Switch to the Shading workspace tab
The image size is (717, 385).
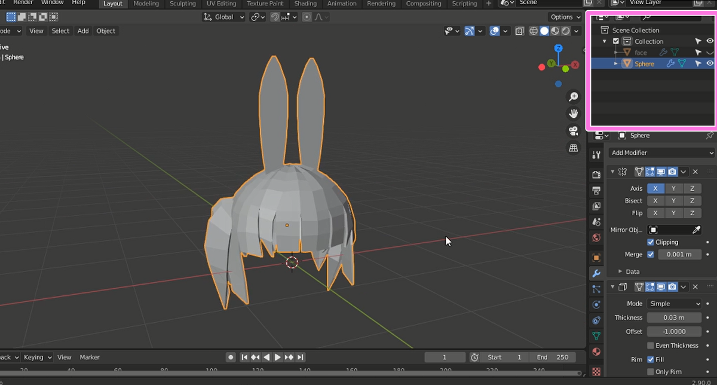pyautogui.click(x=305, y=4)
